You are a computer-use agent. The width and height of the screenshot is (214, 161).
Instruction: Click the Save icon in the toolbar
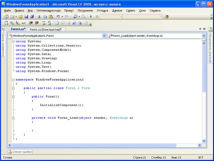[x=27, y=17]
